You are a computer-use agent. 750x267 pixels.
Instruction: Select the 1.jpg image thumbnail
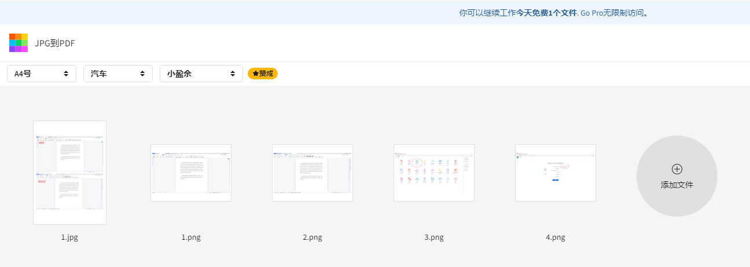point(69,172)
